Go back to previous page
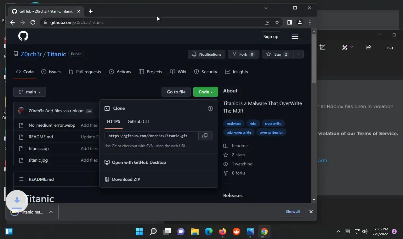403x239 pixels. tap(13, 22)
